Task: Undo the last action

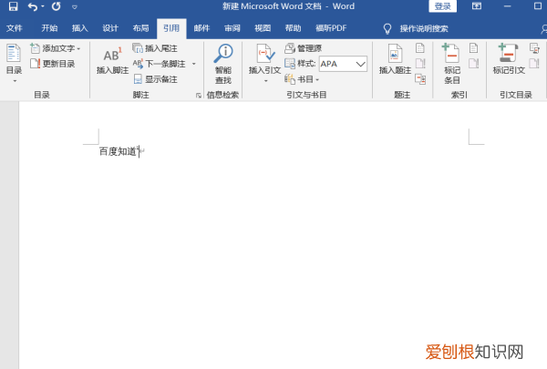Action: click(x=33, y=6)
